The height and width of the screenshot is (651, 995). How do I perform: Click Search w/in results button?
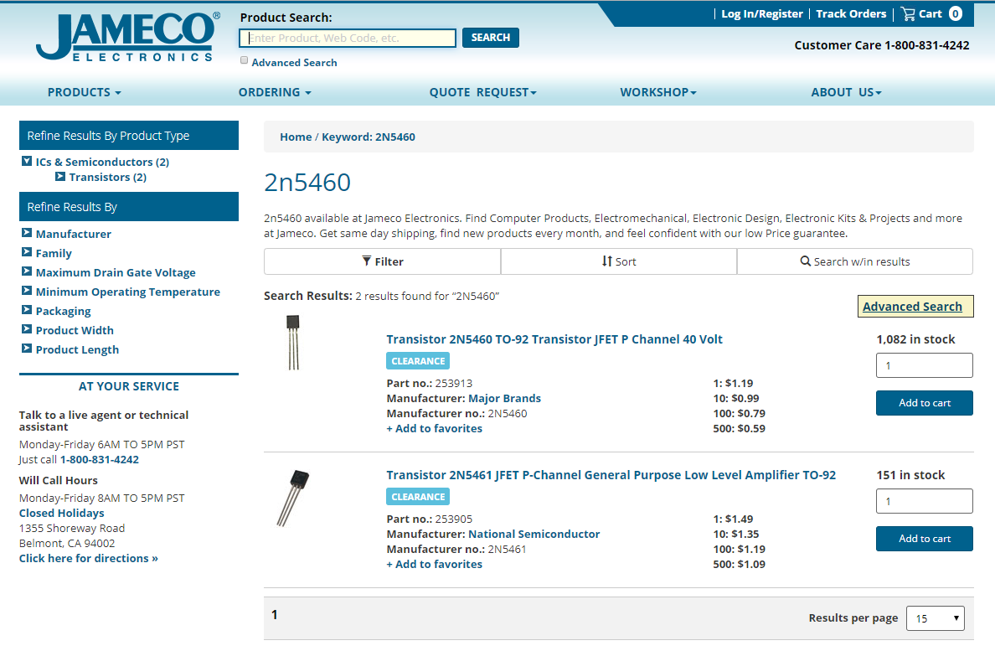tap(855, 261)
